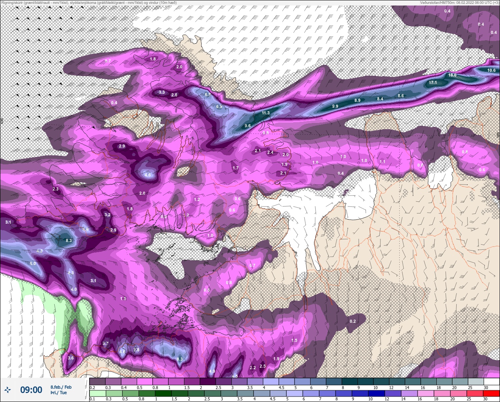The height and width of the screenshot is (402, 500).
Task: Click the 17.1 precipitation value on the map
Action: tap(433, 83)
